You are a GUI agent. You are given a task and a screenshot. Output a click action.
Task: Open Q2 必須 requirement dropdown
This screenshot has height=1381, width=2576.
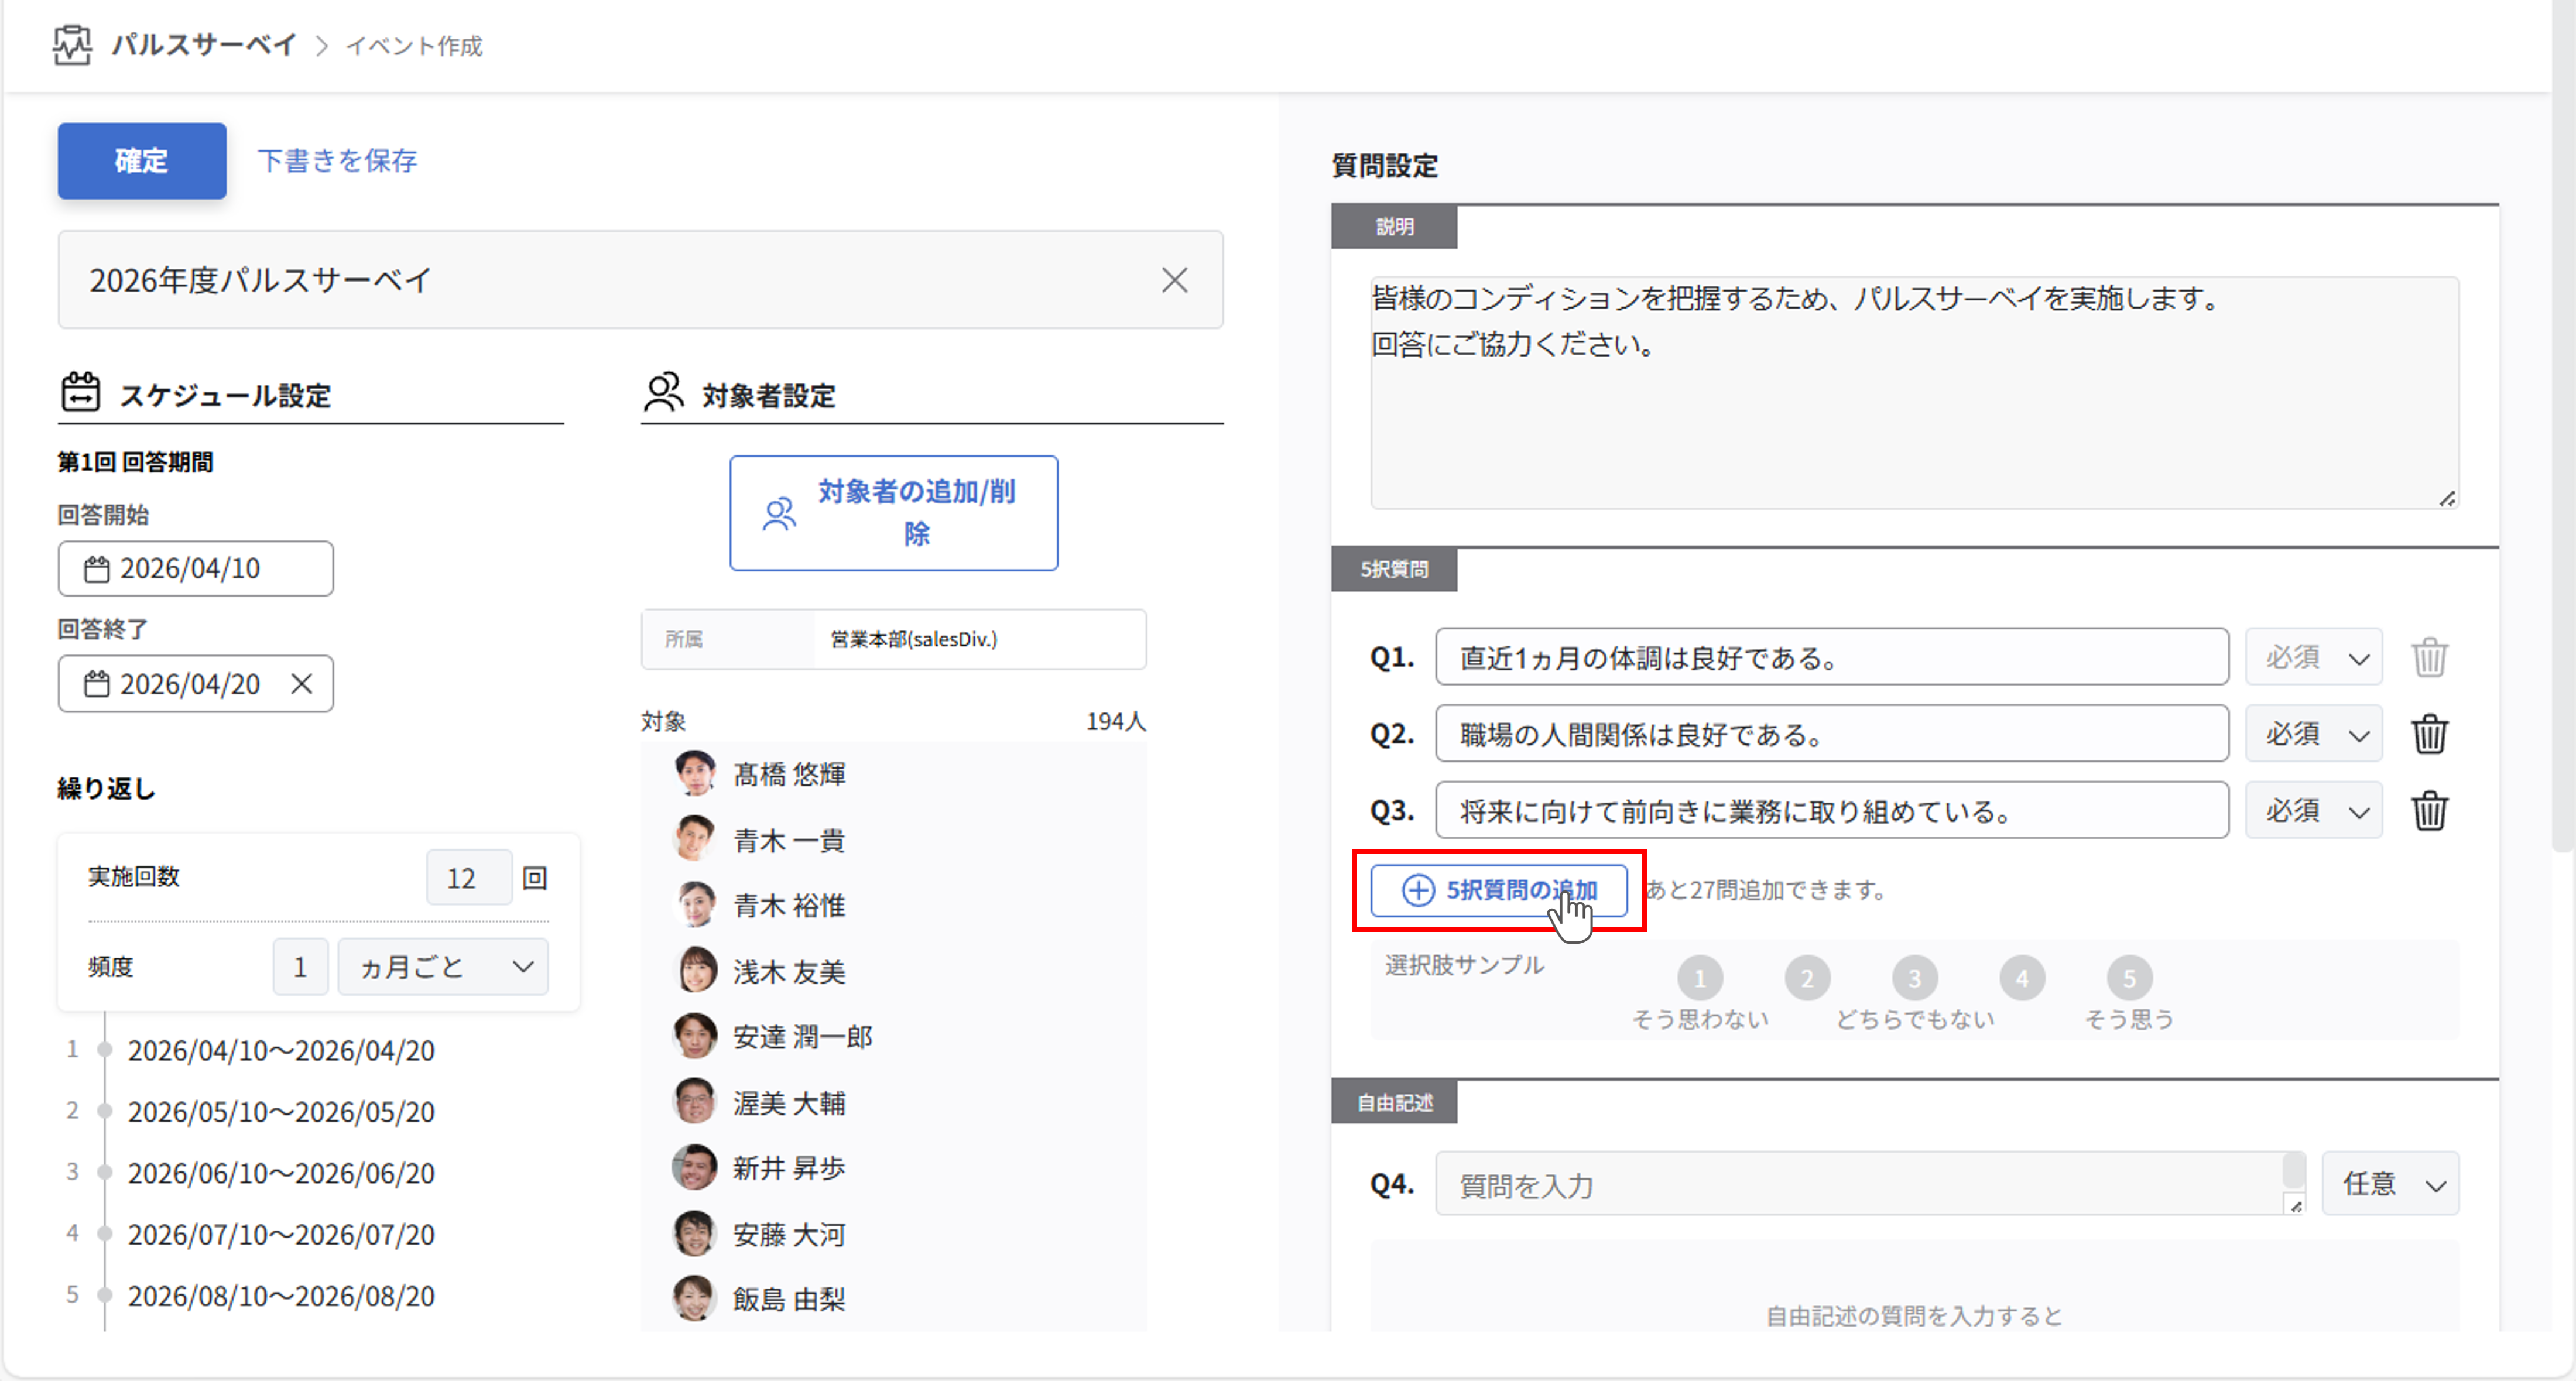tap(2314, 735)
